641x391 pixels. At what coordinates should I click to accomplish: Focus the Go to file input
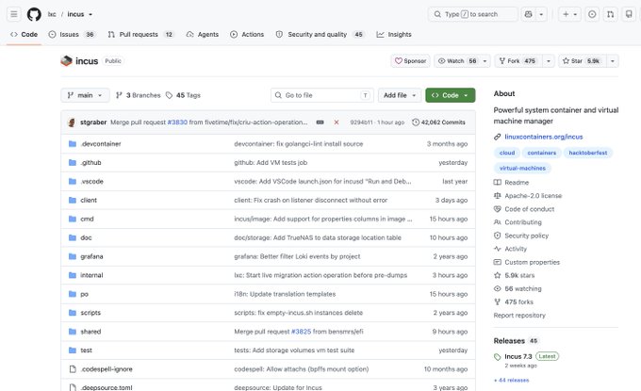[321, 95]
